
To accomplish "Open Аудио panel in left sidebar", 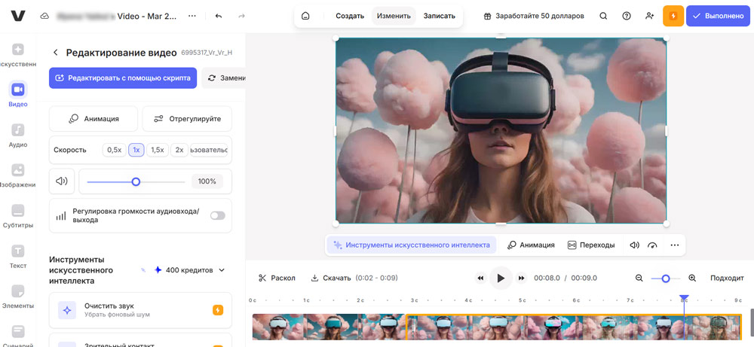I will click(x=18, y=135).
